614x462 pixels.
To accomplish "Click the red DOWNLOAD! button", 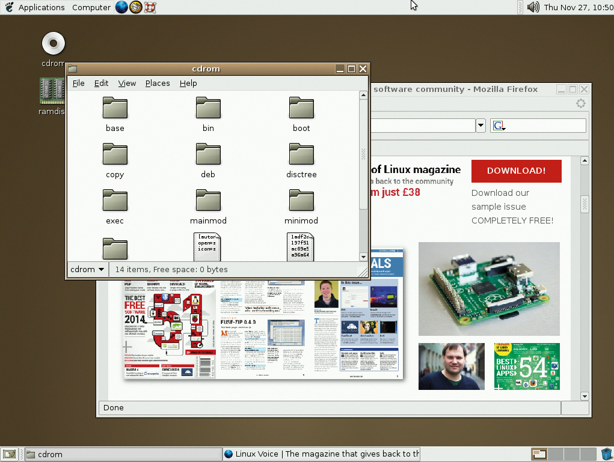I will click(516, 171).
